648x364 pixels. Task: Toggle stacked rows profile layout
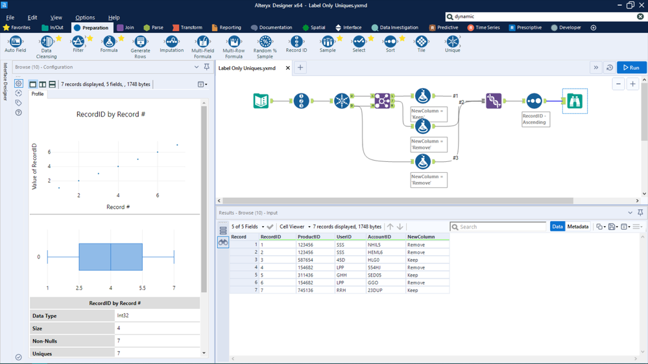[x=52, y=84]
